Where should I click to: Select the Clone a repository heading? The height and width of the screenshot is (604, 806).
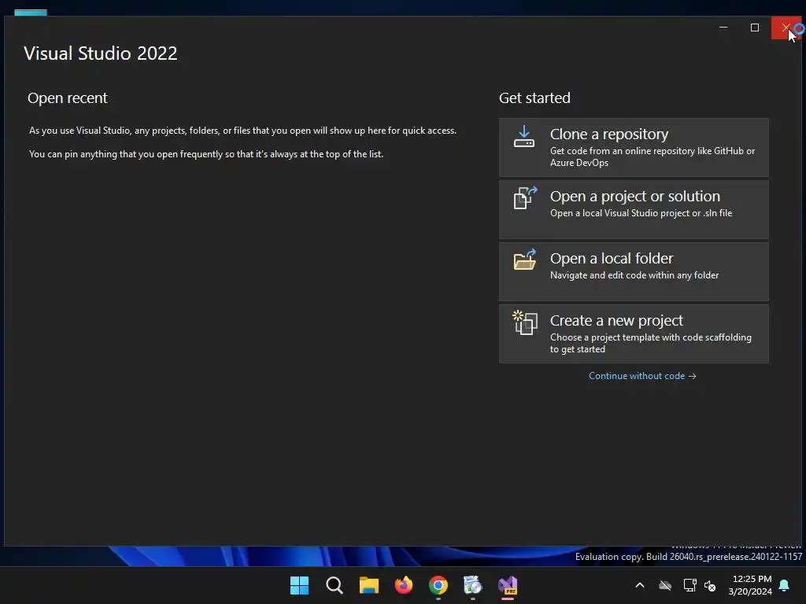pyautogui.click(x=609, y=134)
